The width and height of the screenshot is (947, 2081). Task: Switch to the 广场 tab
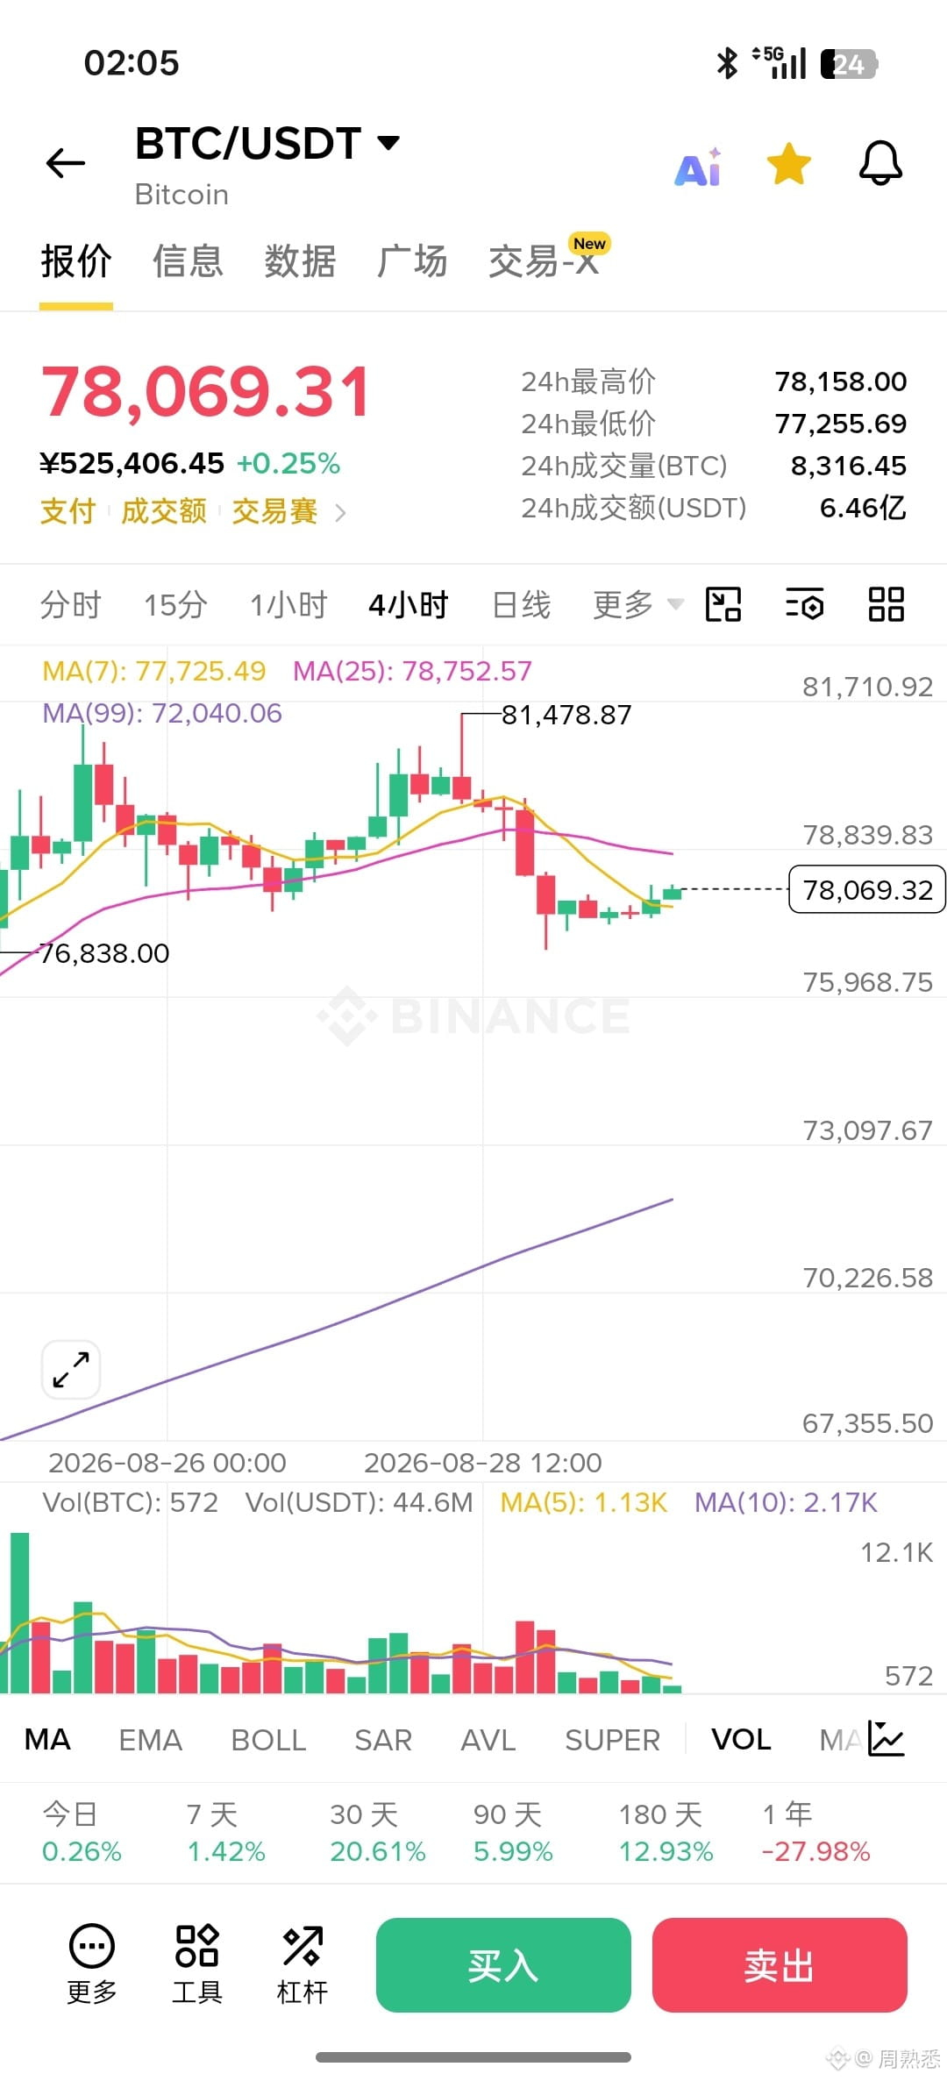pos(412,261)
